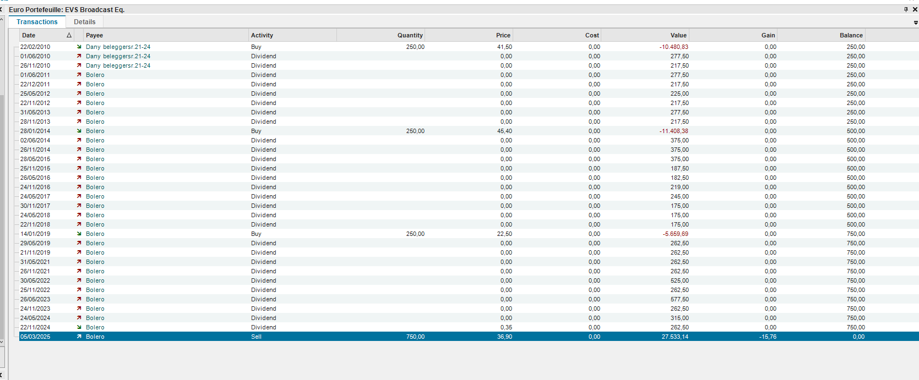Select the date 14/01/2019
This screenshot has height=380, width=919.
(x=35, y=234)
